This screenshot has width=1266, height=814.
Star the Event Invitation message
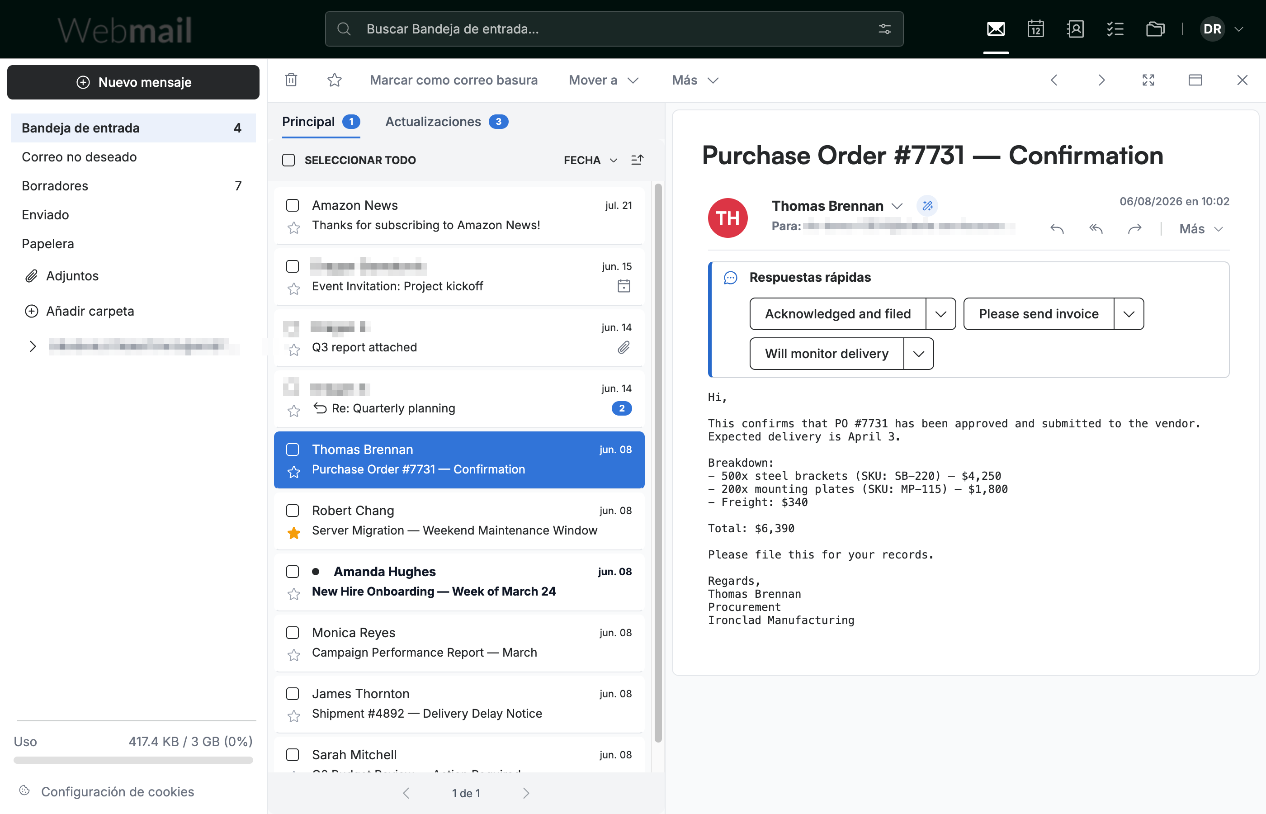(294, 289)
